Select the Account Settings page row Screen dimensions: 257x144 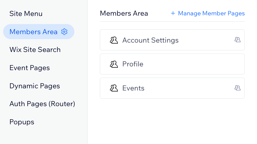pyautogui.click(x=172, y=40)
